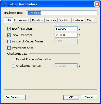Screen dimensions: 101x104
Task: Click the Cancel button
Action: pos(89,97)
